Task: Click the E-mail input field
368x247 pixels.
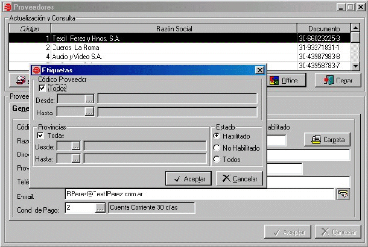Action: tap(199, 194)
